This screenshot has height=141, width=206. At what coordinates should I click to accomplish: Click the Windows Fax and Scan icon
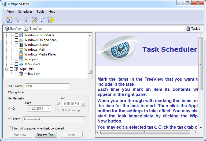21,40
